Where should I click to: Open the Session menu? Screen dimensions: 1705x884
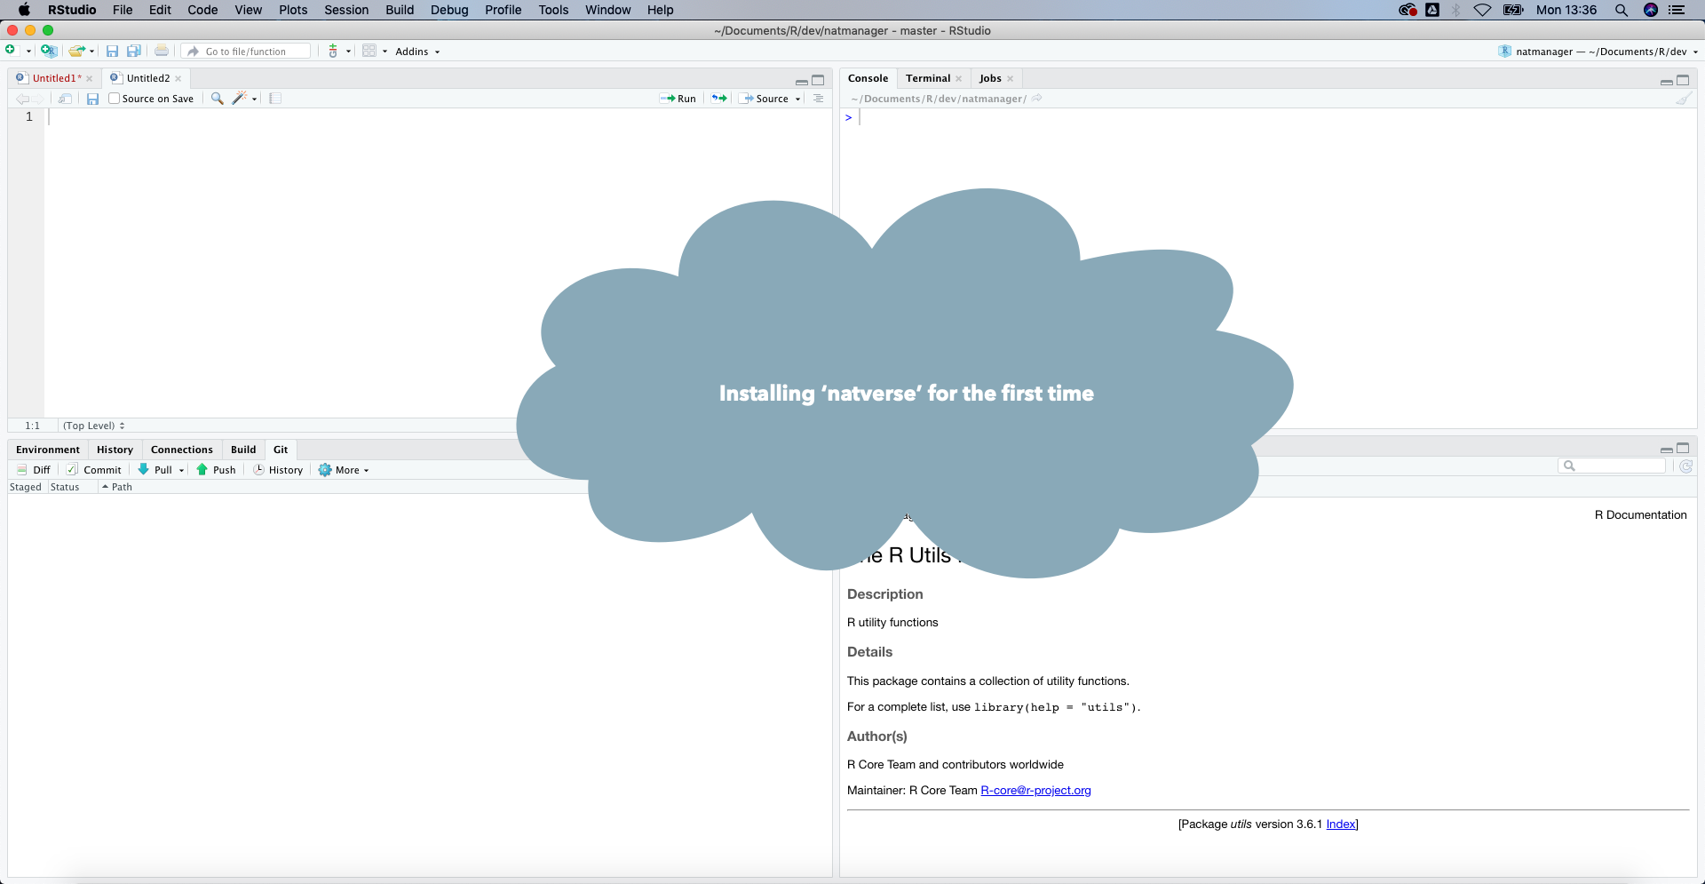tap(345, 10)
